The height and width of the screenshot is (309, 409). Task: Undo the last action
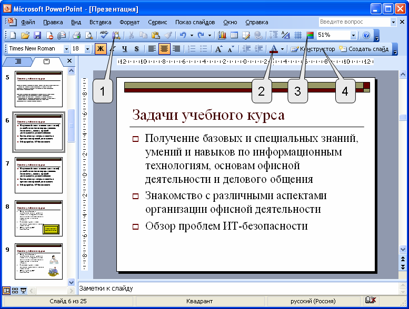(x=183, y=35)
